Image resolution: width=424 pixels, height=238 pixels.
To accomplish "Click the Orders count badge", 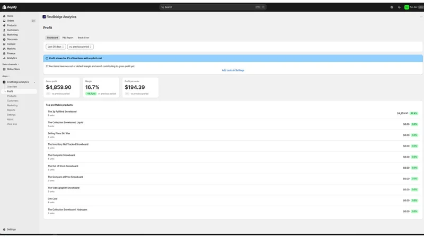I will (x=33, y=21).
